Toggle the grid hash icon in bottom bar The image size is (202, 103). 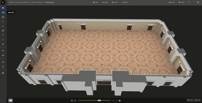tap(113, 100)
